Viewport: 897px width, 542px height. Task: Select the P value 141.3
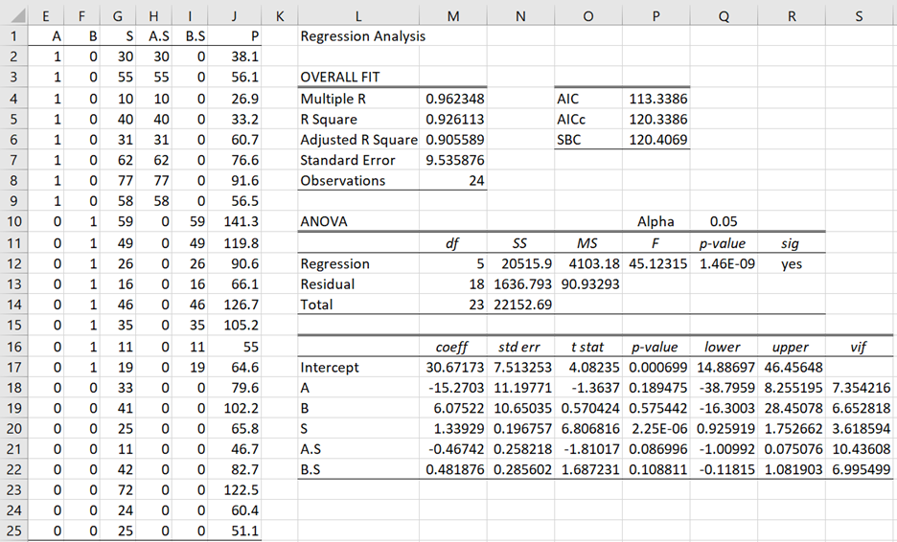234,221
